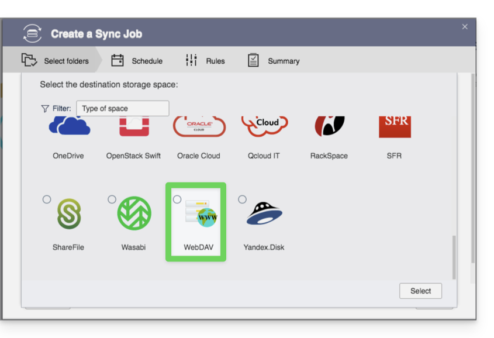This screenshot has width=494, height=338.
Task: Choose the Wasabi green leaf icon
Action: [134, 214]
